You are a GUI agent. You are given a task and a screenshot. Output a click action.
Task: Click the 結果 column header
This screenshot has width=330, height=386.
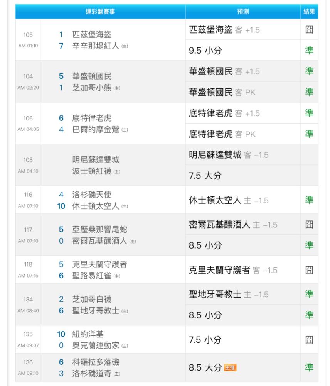tap(309, 12)
